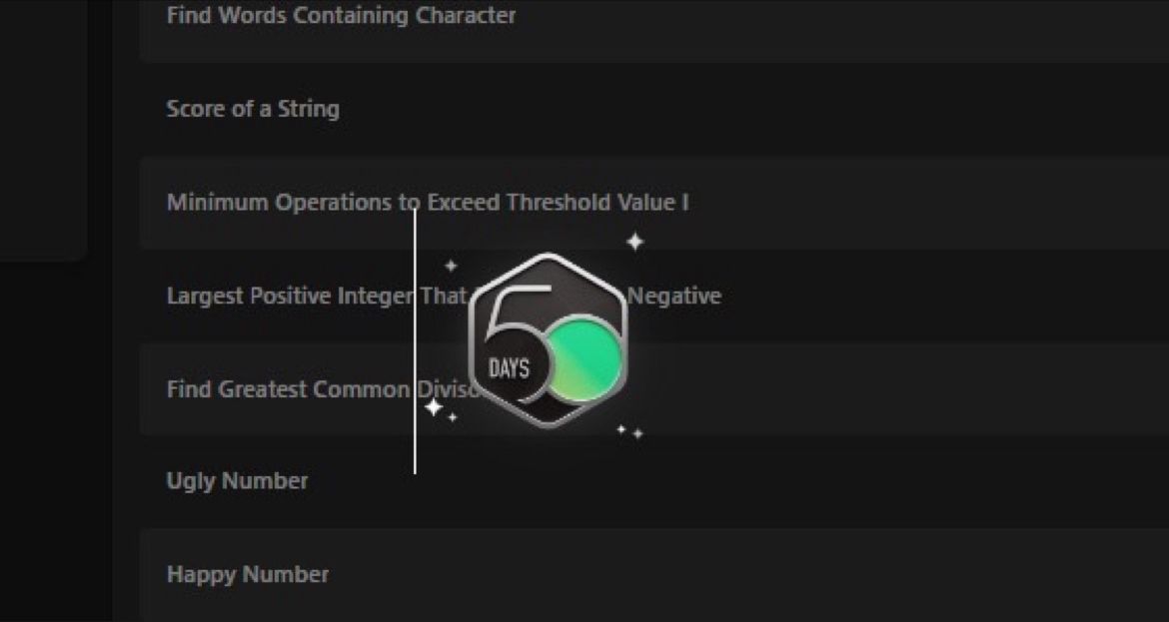Click empty area of the Happy Number row

(x=745, y=574)
